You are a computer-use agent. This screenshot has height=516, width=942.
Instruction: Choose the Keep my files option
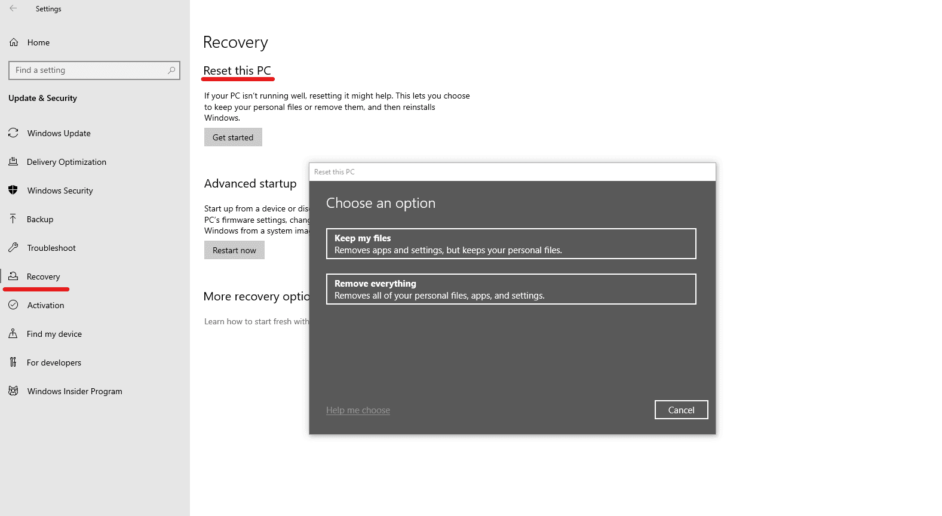click(511, 244)
